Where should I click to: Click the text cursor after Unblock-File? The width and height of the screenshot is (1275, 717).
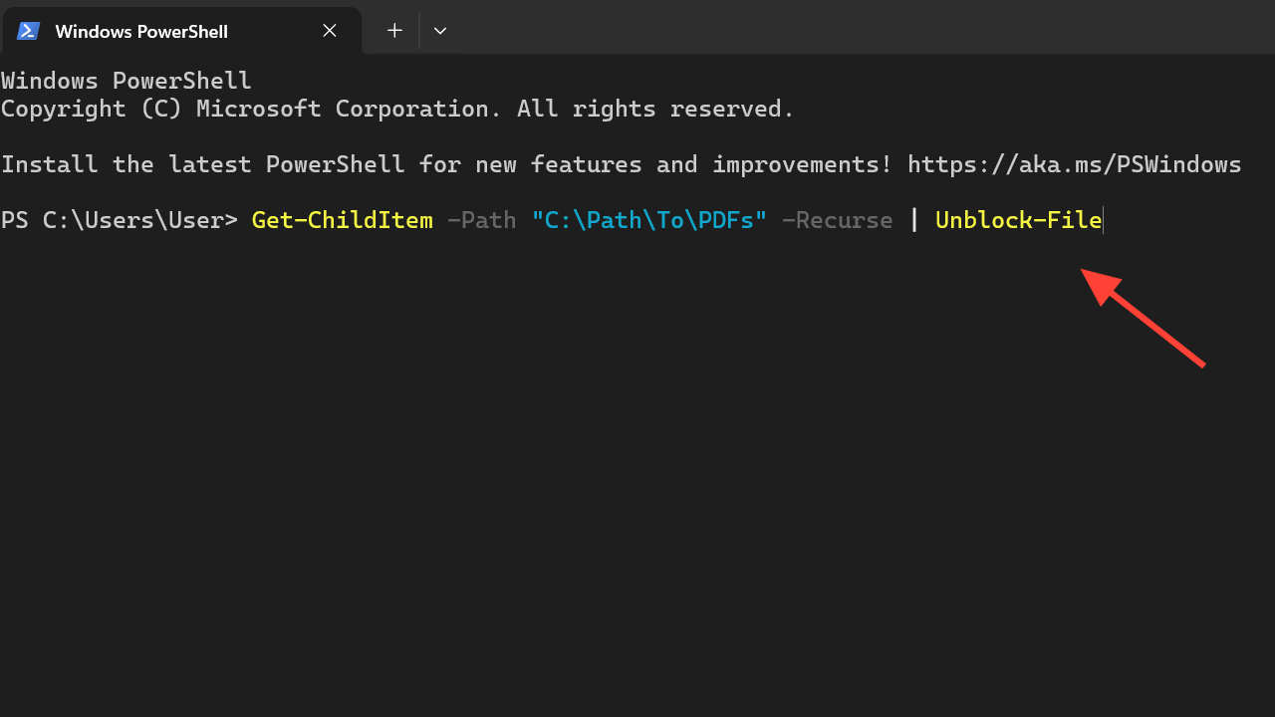point(1104,220)
